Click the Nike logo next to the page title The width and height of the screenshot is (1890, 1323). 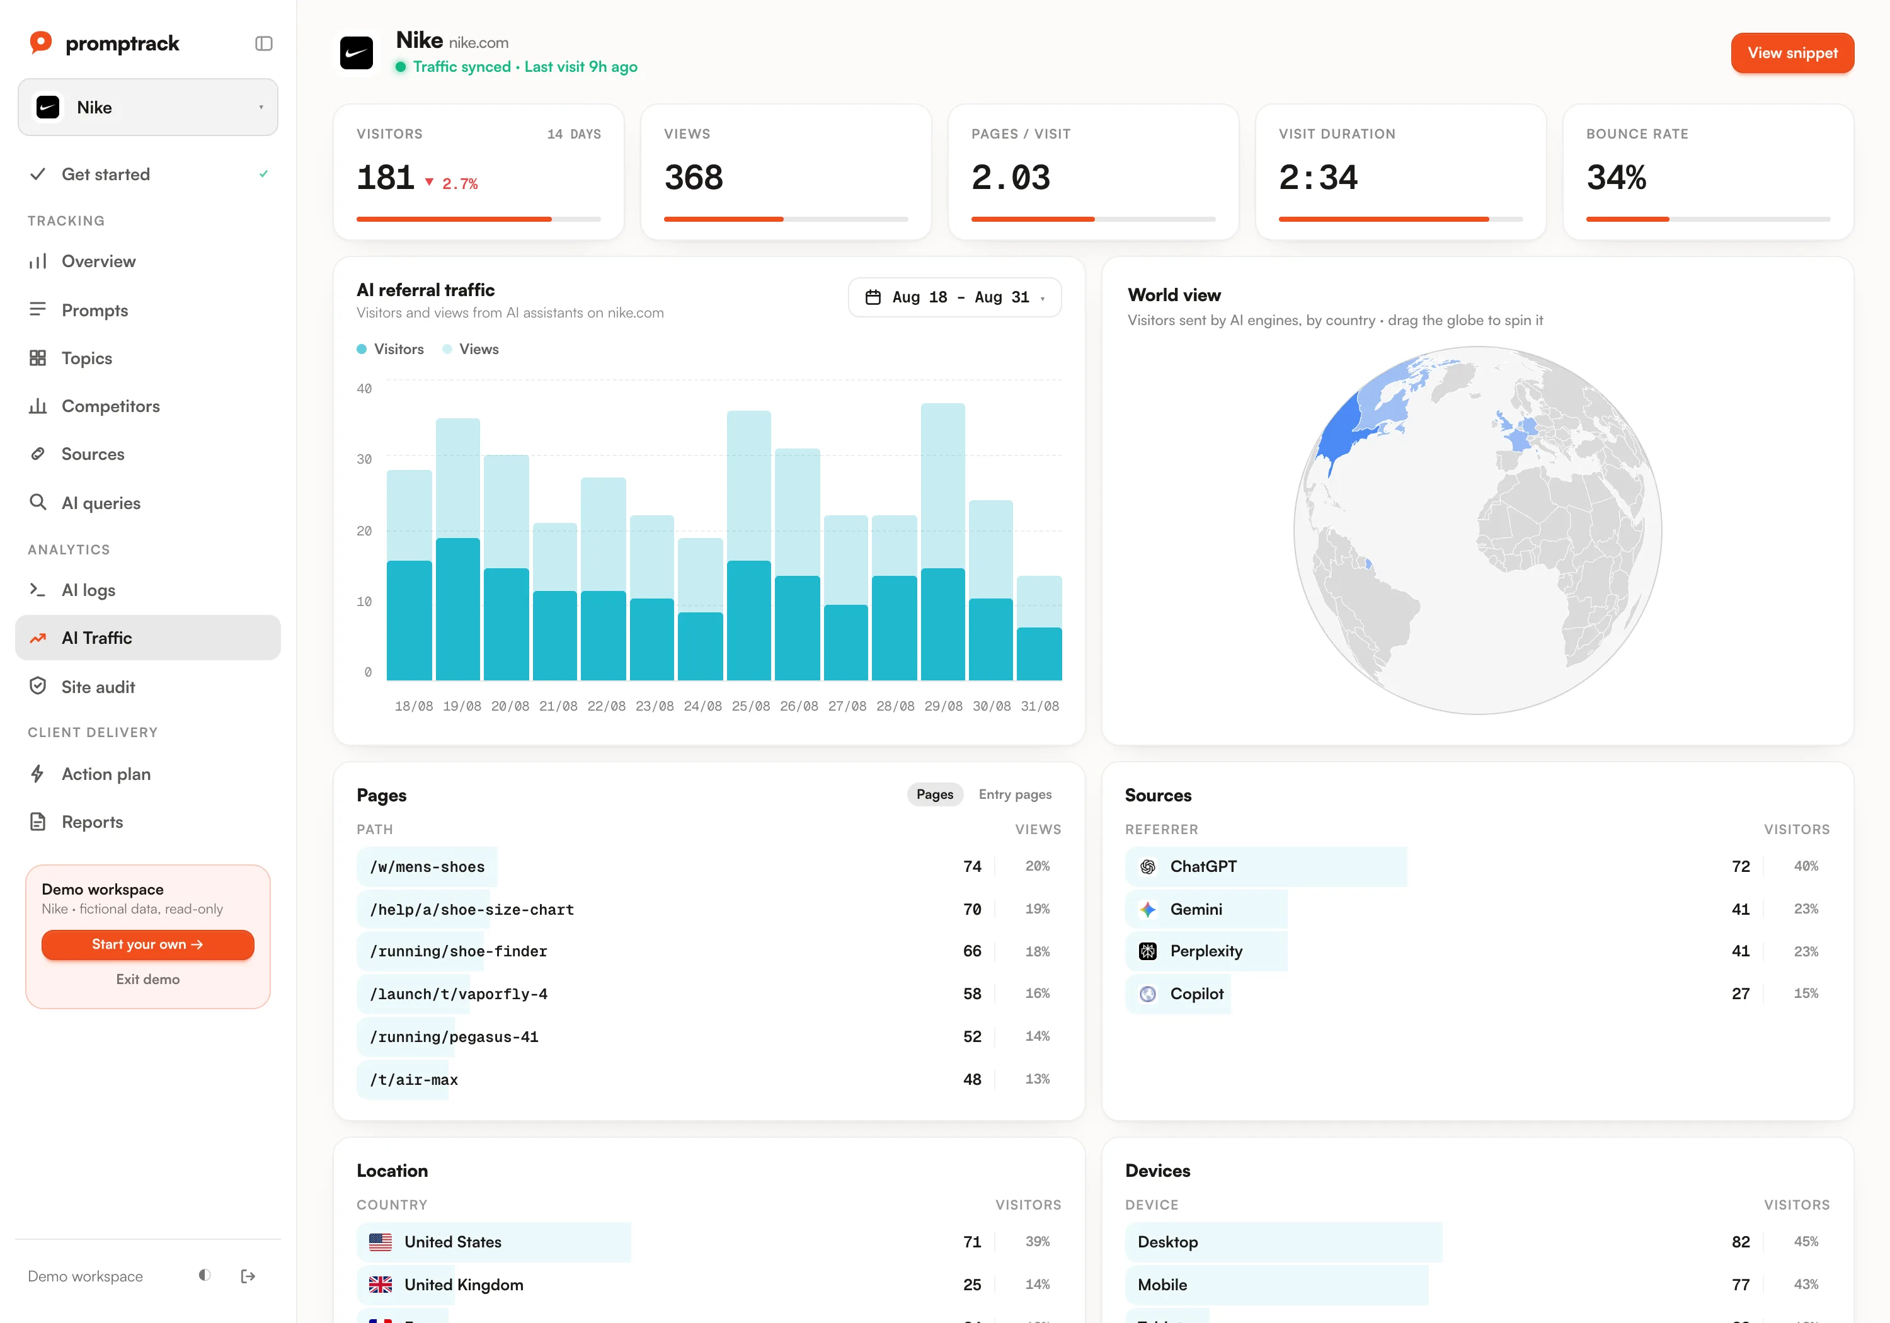pos(357,53)
